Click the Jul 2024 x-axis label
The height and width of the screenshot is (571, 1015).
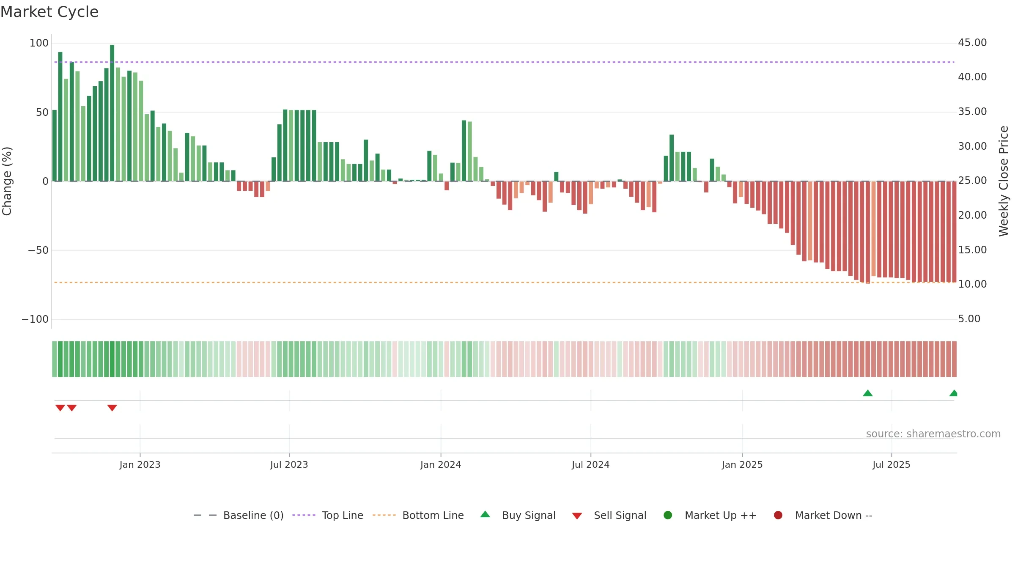pos(591,465)
